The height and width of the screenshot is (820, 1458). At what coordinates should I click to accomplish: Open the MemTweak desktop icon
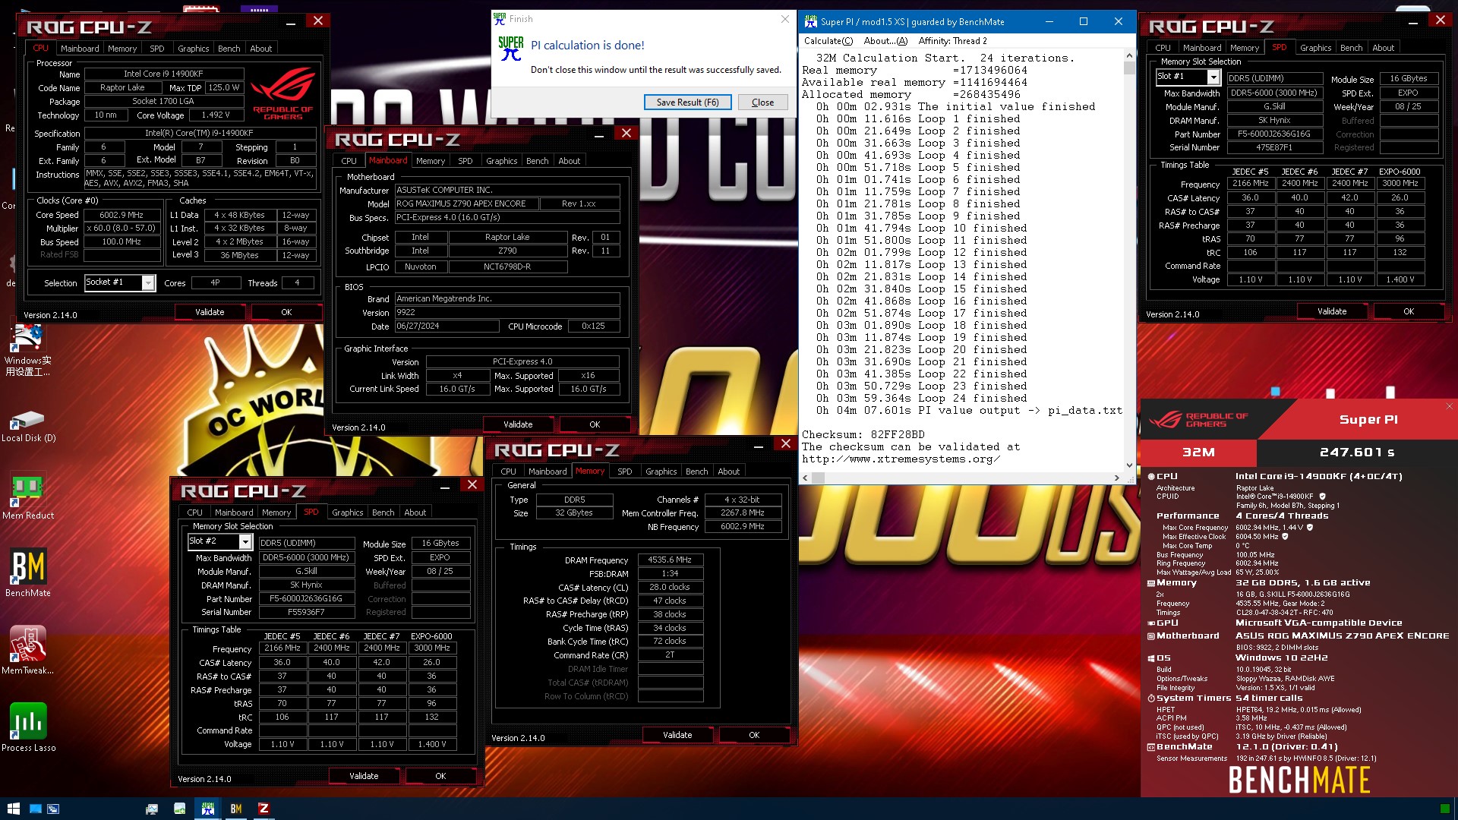28,650
